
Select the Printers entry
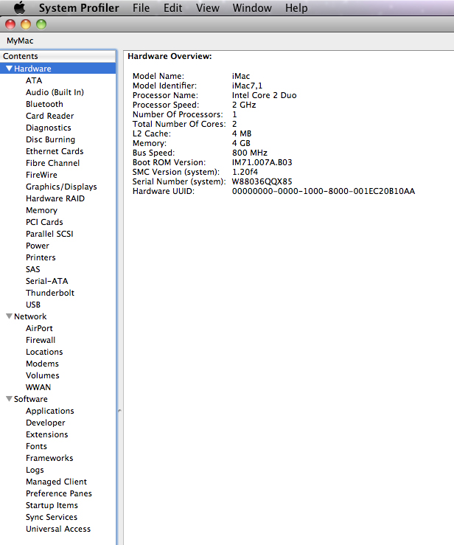tap(41, 257)
